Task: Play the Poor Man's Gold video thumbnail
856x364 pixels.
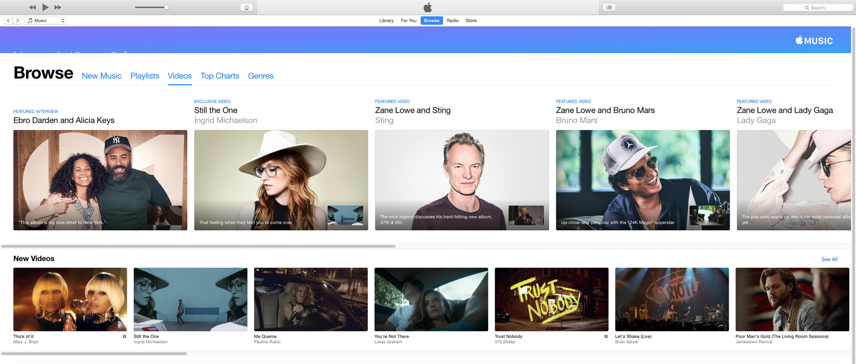Action: [792, 299]
